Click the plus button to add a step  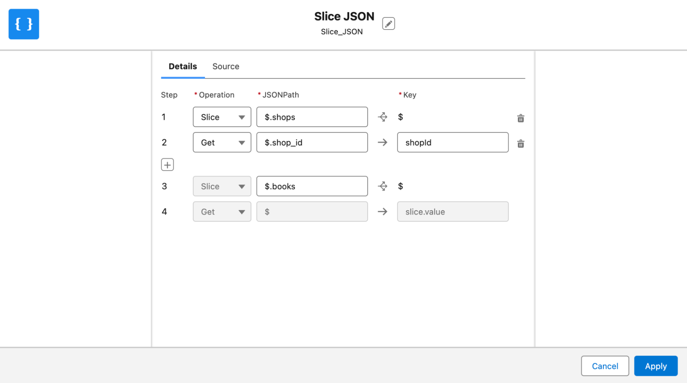(x=167, y=165)
